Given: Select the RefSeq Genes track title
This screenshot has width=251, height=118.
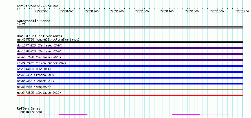Looking at the screenshot, I should tap(28, 108).
